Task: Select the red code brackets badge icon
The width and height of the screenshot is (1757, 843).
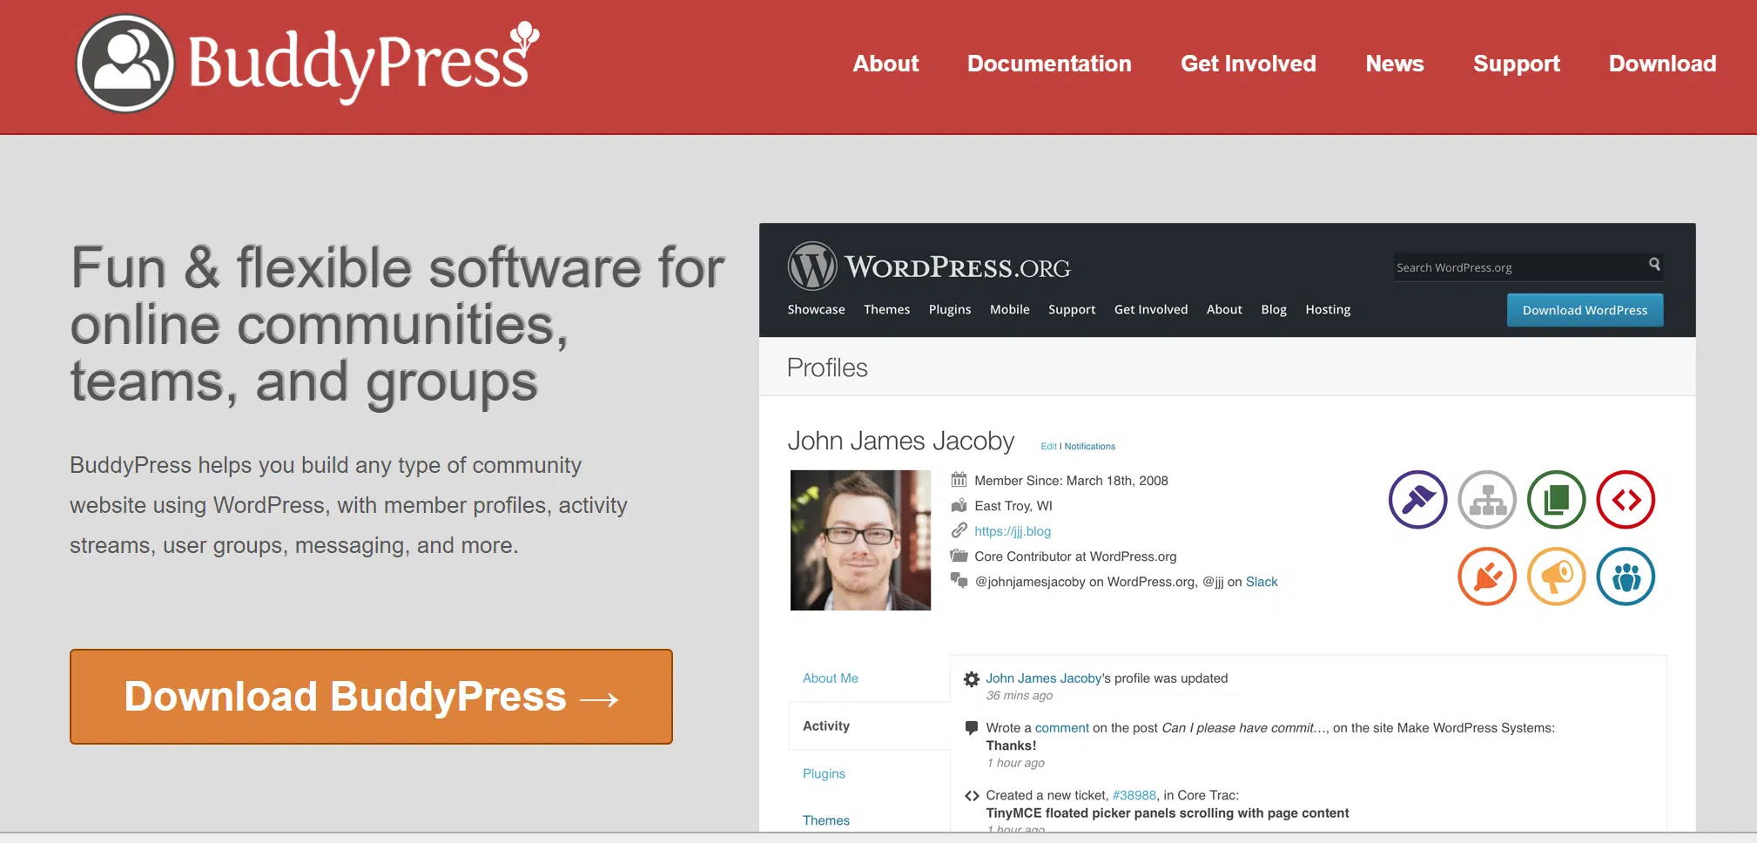Action: click(x=1626, y=500)
